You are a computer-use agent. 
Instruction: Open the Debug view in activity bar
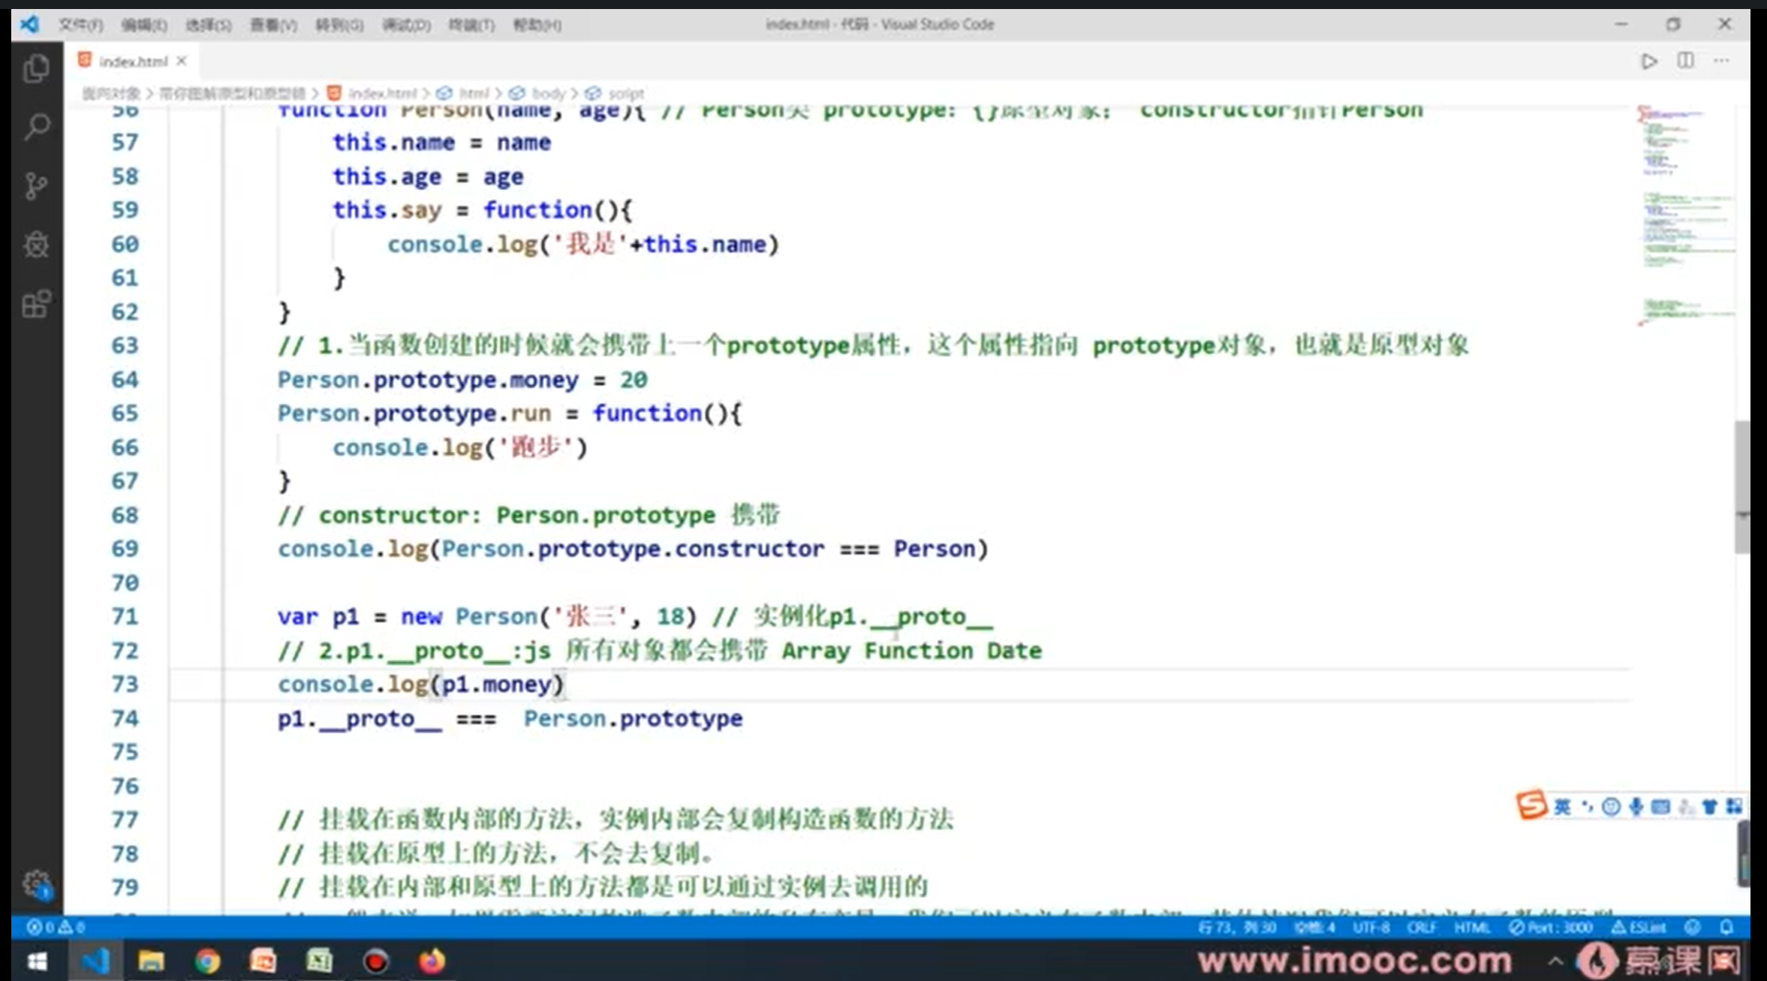pyautogui.click(x=36, y=245)
